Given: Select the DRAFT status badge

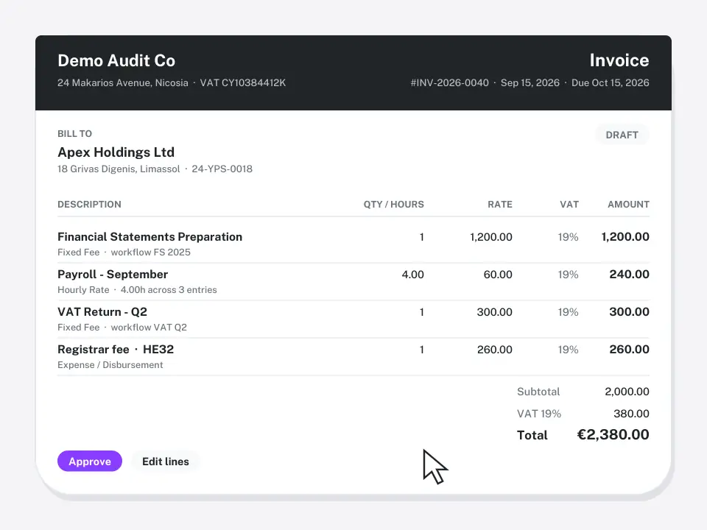Looking at the screenshot, I should tap(622, 135).
